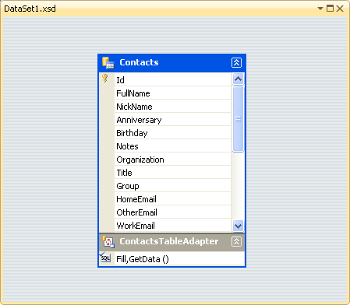Image resolution: width=350 pixels, height=305 pixels.
Task: Select the Organization column
Action: pyautogui.click(x=172, y=159)
